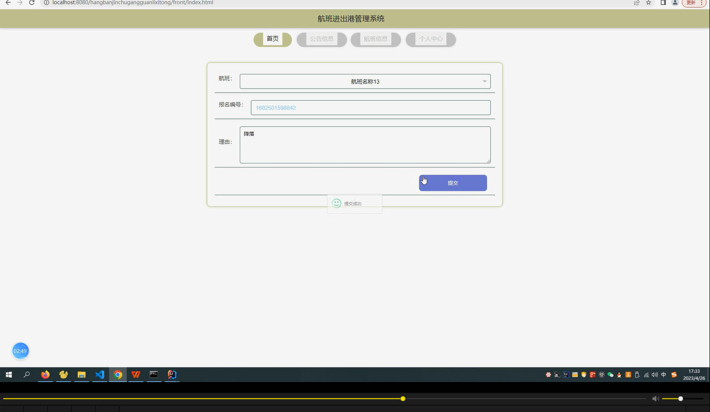Image resolution: width=710 pixels, height=412 pixels.
Task: Adjust the video player volume slider
Action: pos(683,399)
